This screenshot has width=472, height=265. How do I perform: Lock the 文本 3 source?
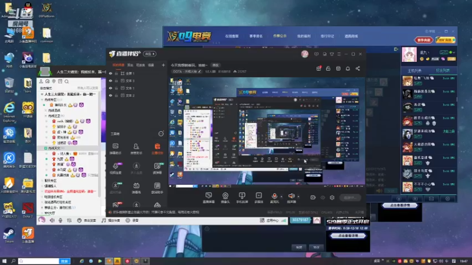point(116,81)
